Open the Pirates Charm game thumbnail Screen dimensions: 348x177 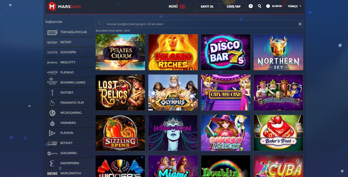(x=120, y=52)
